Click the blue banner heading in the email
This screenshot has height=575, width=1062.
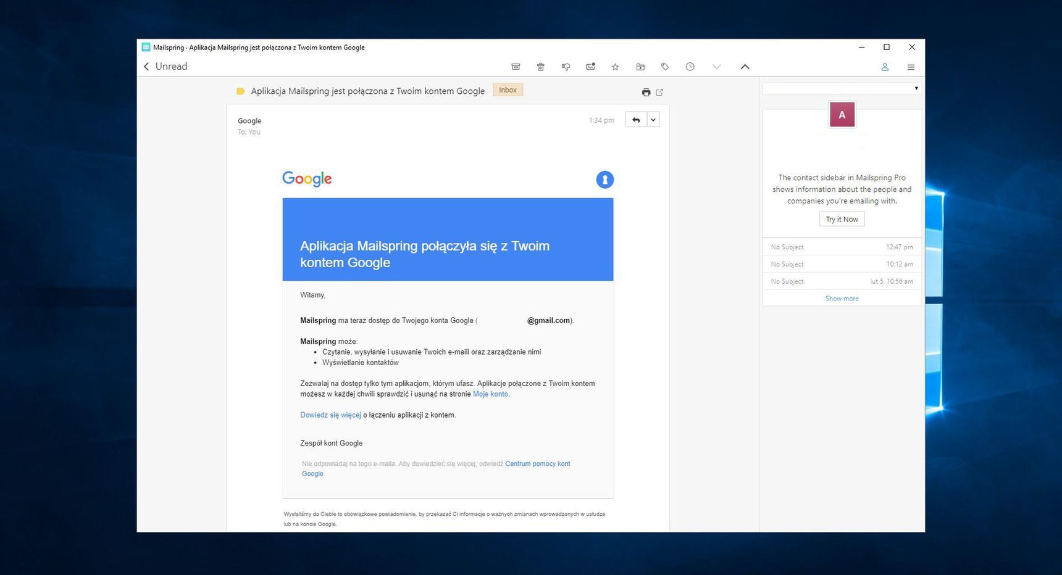coord(425,254)
